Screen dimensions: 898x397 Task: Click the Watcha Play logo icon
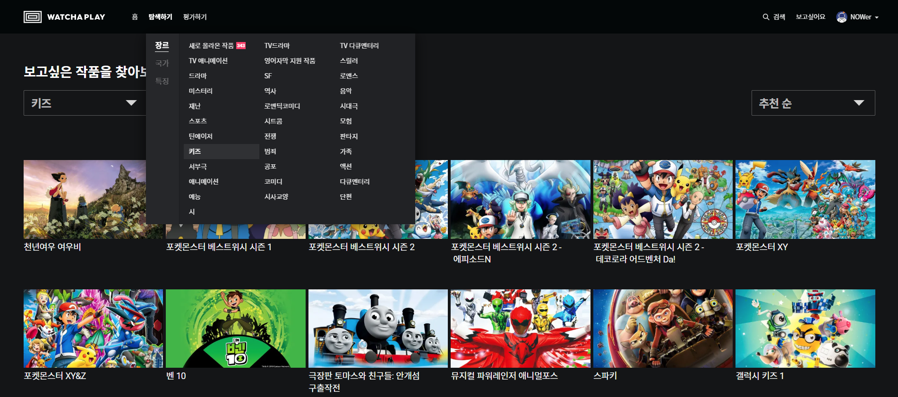[x=33, y=17]
